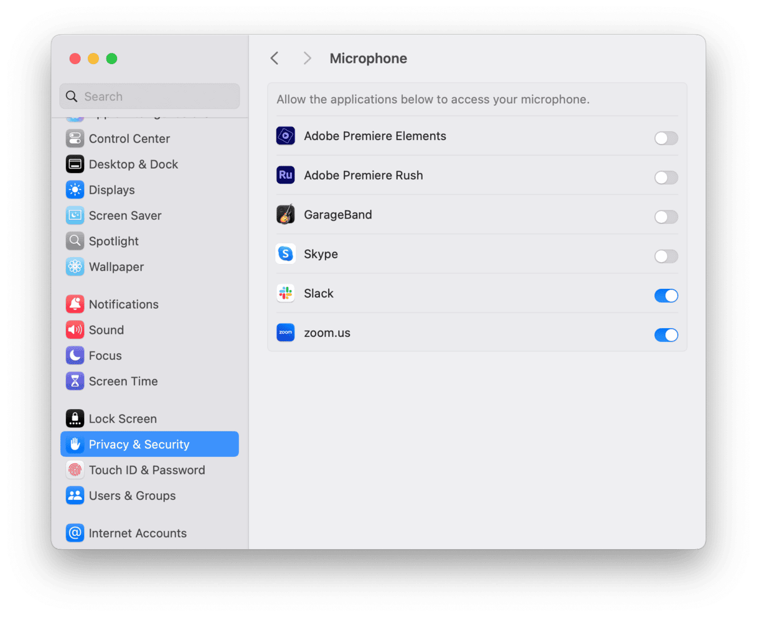The width and height of the screenshot is (757, 617).
Task: Select Users & Groups label
Action: tap(132, 495)
